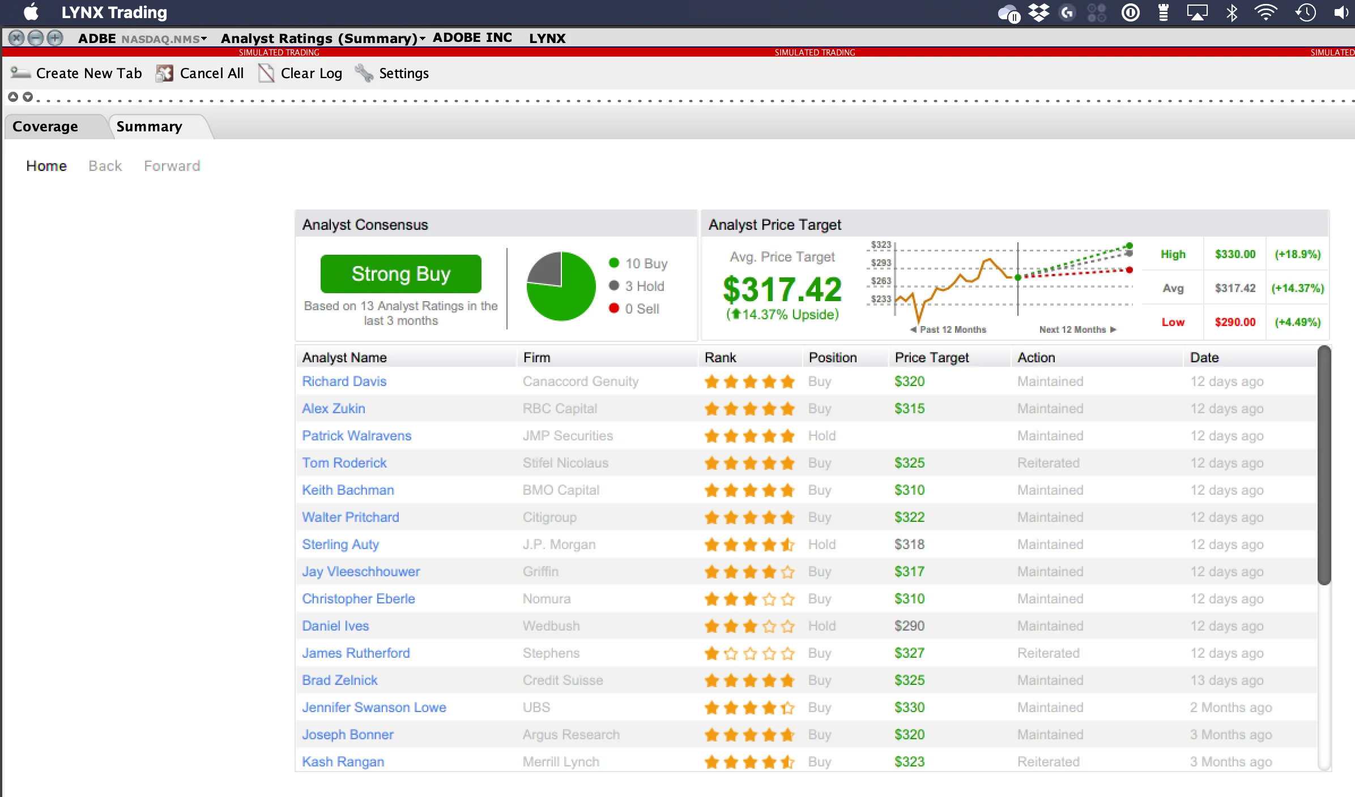Open the Analyst Ratings (Summary) dropdown
Viewport: 1355px width, 797px height.
point(422,38)
